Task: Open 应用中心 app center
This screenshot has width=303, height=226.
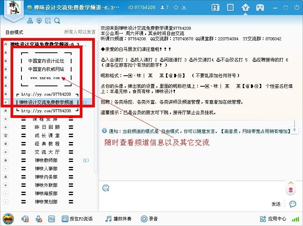Action: tap(273, 218)
